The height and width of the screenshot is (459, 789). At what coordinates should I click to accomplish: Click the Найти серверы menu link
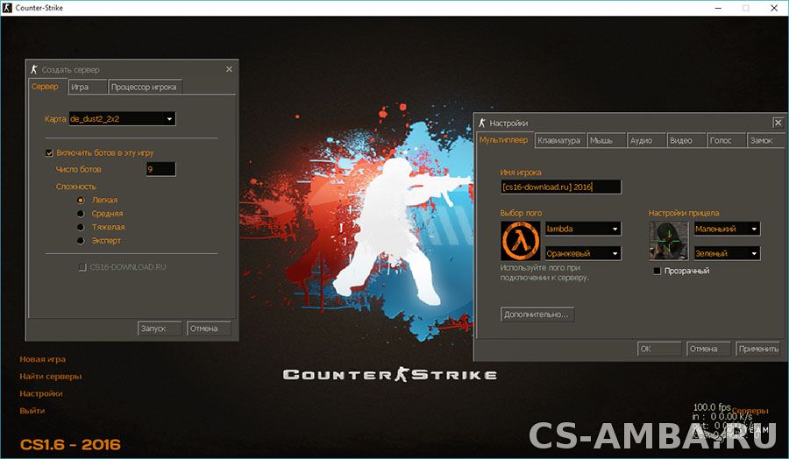50,377
